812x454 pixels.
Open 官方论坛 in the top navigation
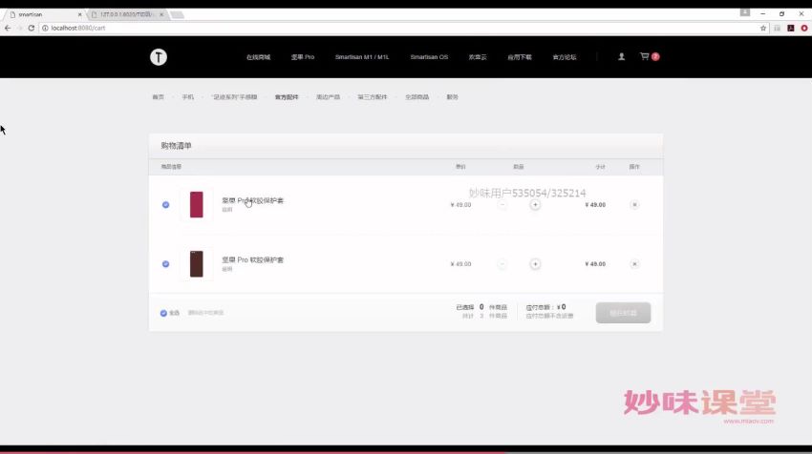pyautogui.click(x=565, y=57)
